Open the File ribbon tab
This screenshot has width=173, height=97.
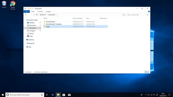26,12
